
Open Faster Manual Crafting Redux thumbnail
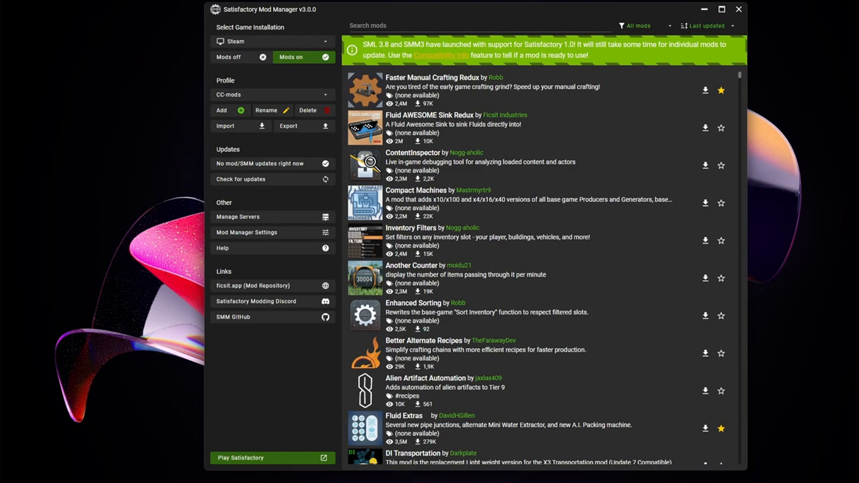click(x=365, y=90)
